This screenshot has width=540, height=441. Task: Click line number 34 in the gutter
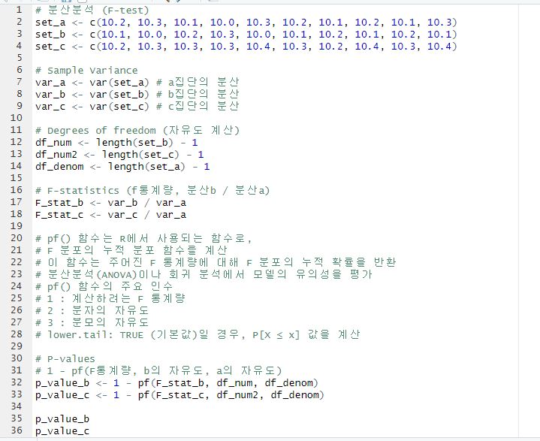tap(17, 406)
